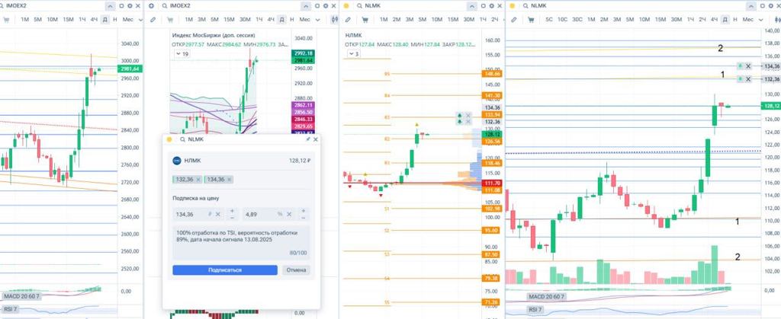The height and width of the screenshot is (319, 781).
Task: Click the Отмена button
Action: point(296,270)
